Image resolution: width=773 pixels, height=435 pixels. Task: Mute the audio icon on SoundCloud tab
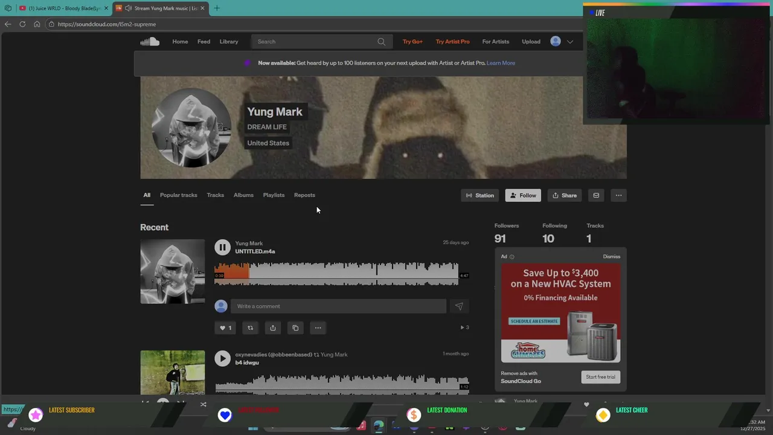coord(128,8)
